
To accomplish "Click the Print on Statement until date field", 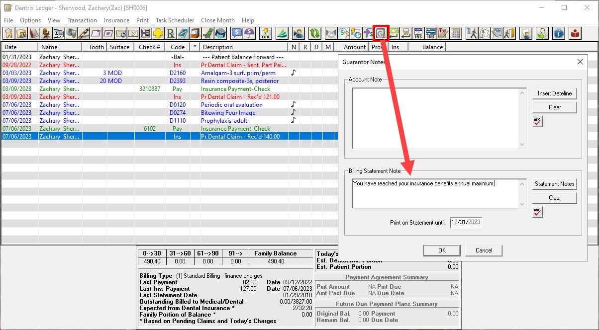I will click(x=466, y=222).
